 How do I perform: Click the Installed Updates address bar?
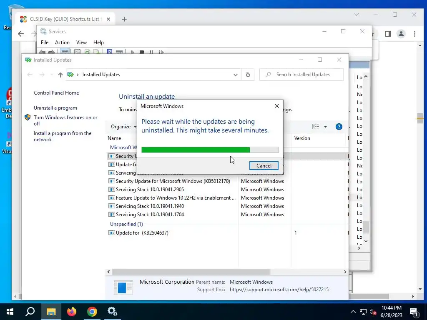[154, 75]
